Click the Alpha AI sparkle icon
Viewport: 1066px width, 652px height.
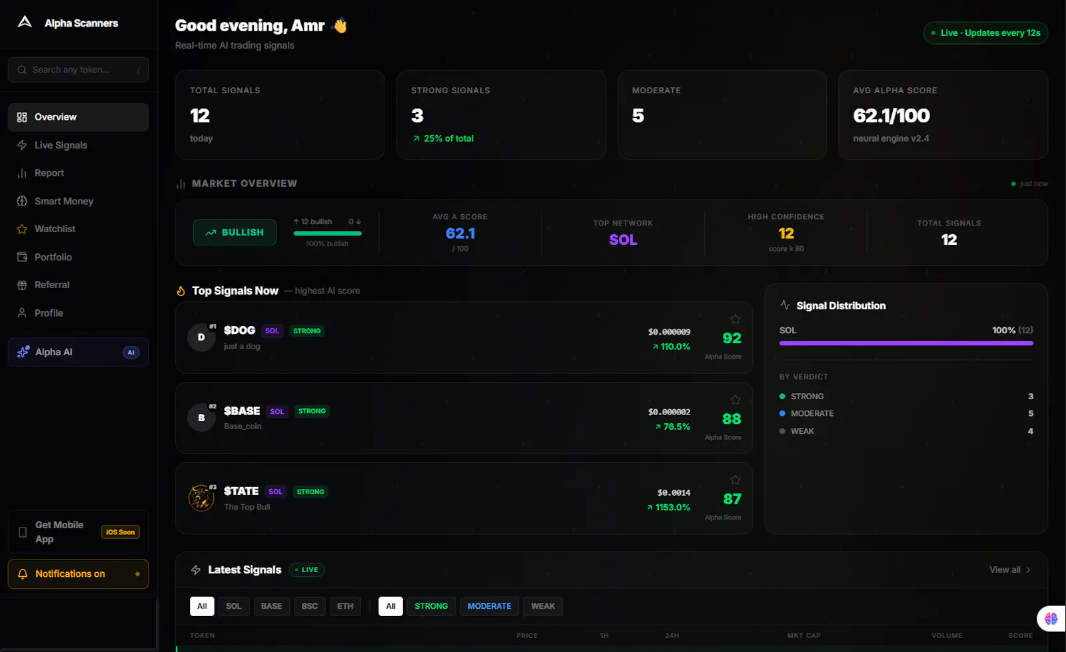click(x=23, y=352)
